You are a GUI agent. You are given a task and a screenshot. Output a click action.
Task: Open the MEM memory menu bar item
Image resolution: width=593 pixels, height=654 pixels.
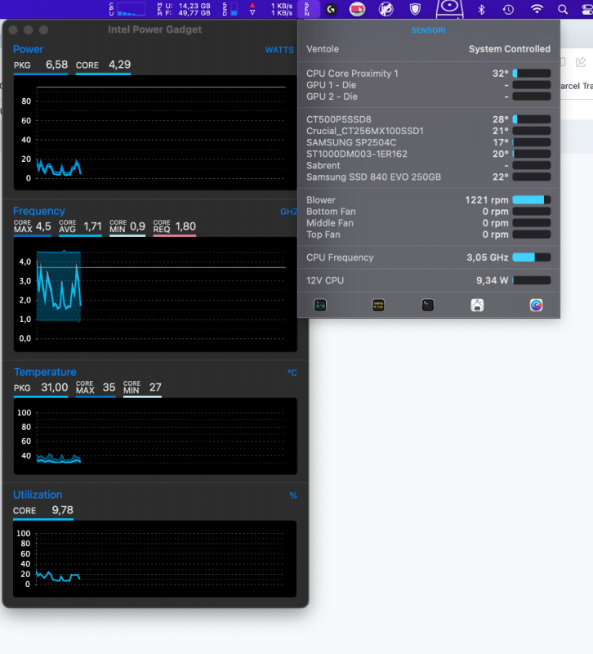[x=184, y=9]
